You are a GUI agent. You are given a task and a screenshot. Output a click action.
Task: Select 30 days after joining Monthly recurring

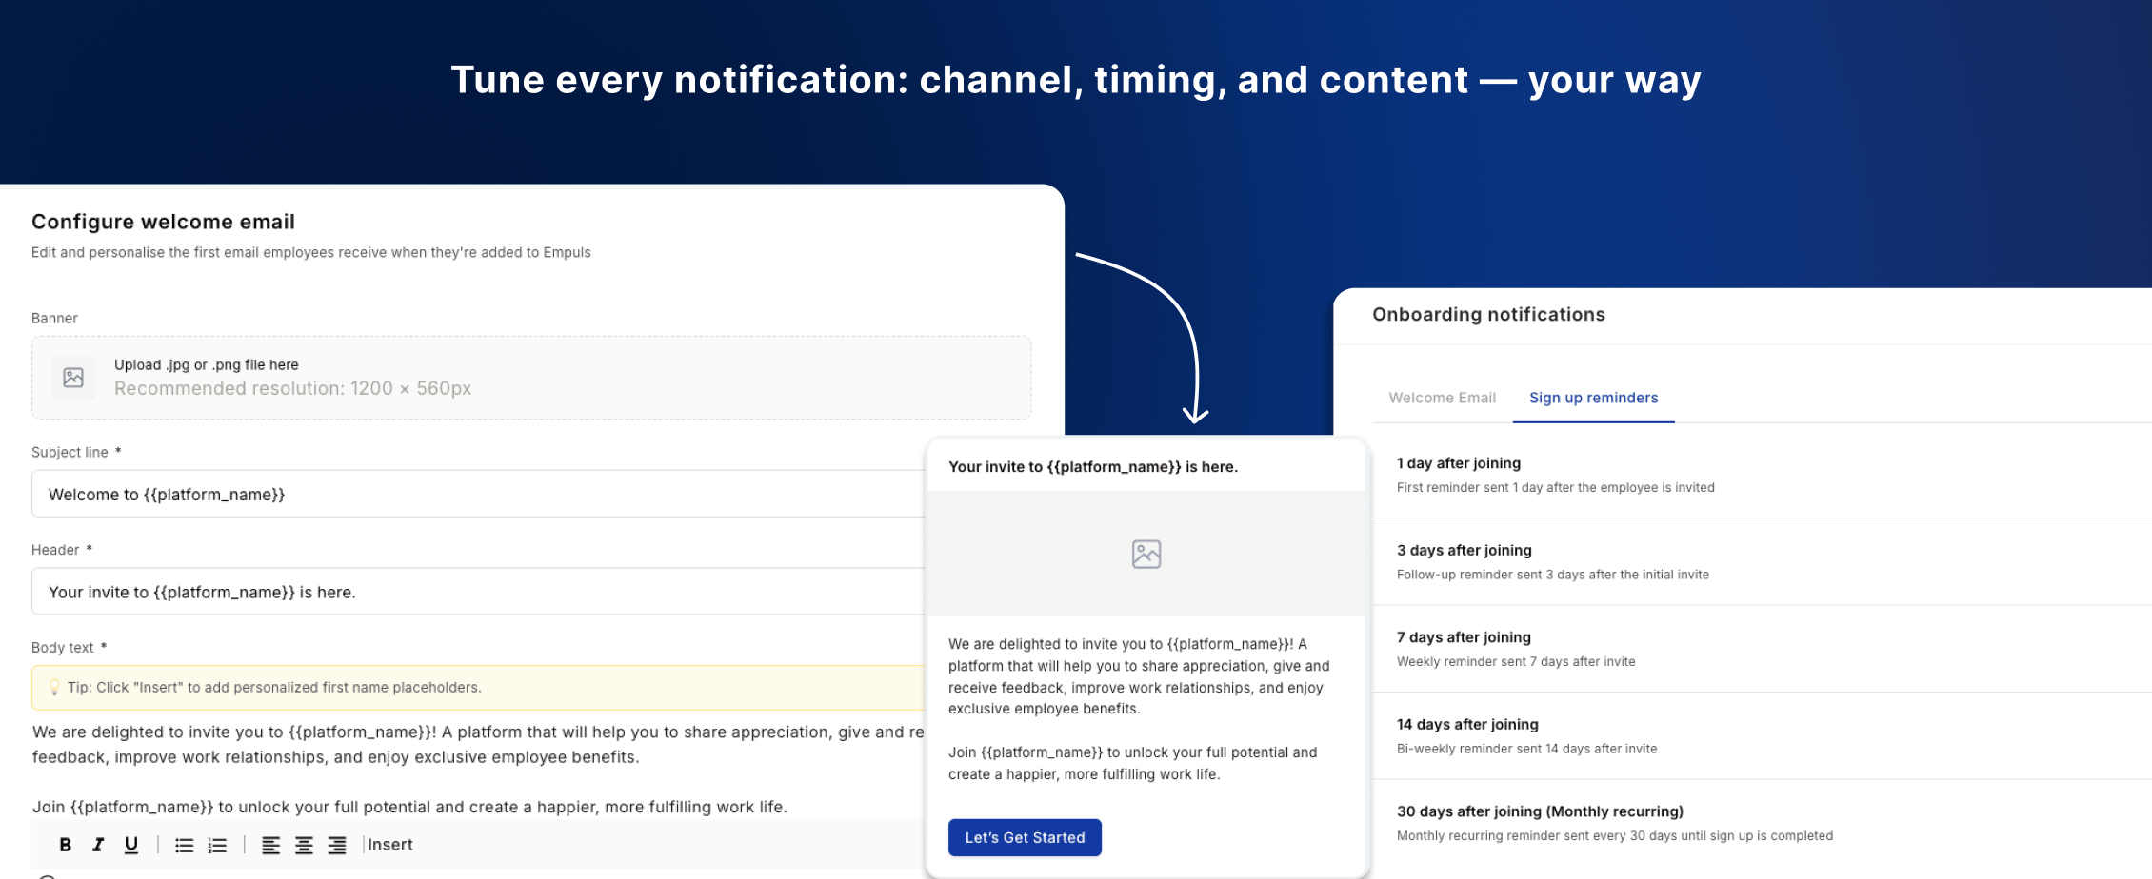(1762, 823)
